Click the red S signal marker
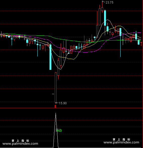Image resolution: width=143 pixels, height=148 pixels. tap(55, 106)
